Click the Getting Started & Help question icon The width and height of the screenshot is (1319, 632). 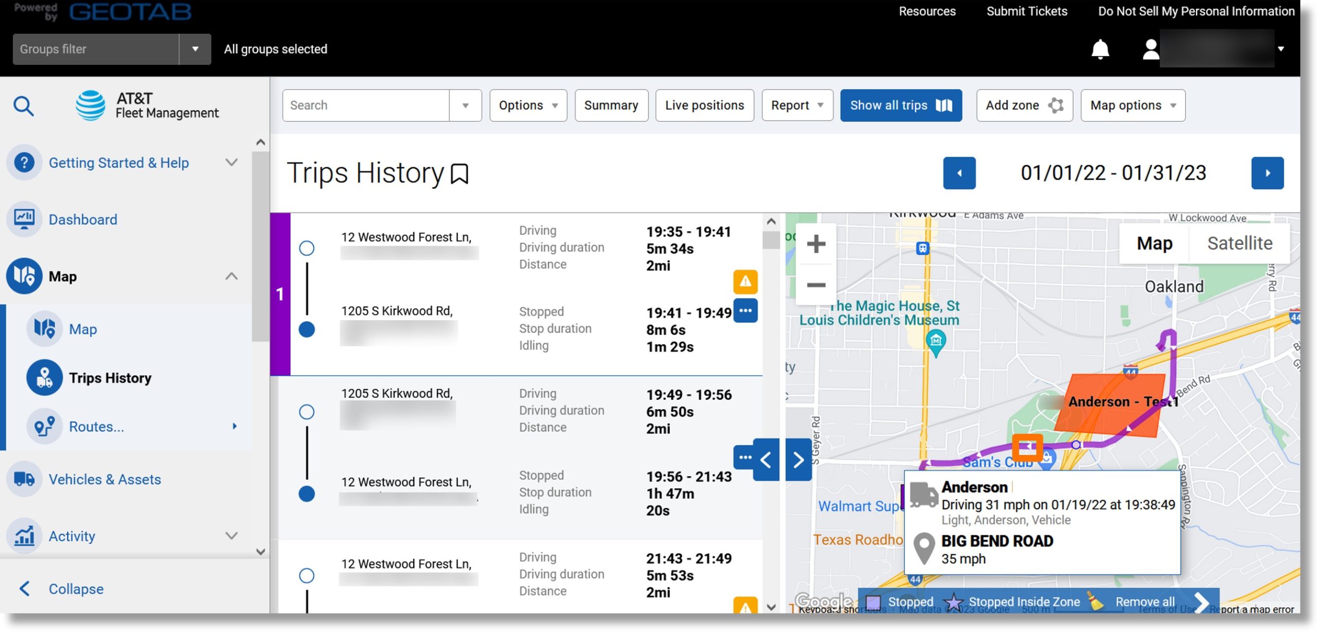24,163
